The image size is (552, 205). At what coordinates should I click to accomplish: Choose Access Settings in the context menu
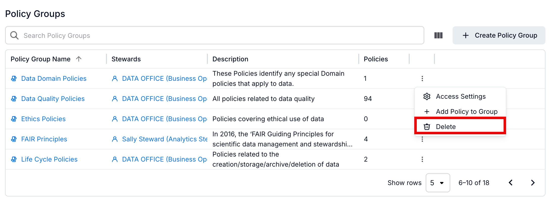[x=461, y=96]
